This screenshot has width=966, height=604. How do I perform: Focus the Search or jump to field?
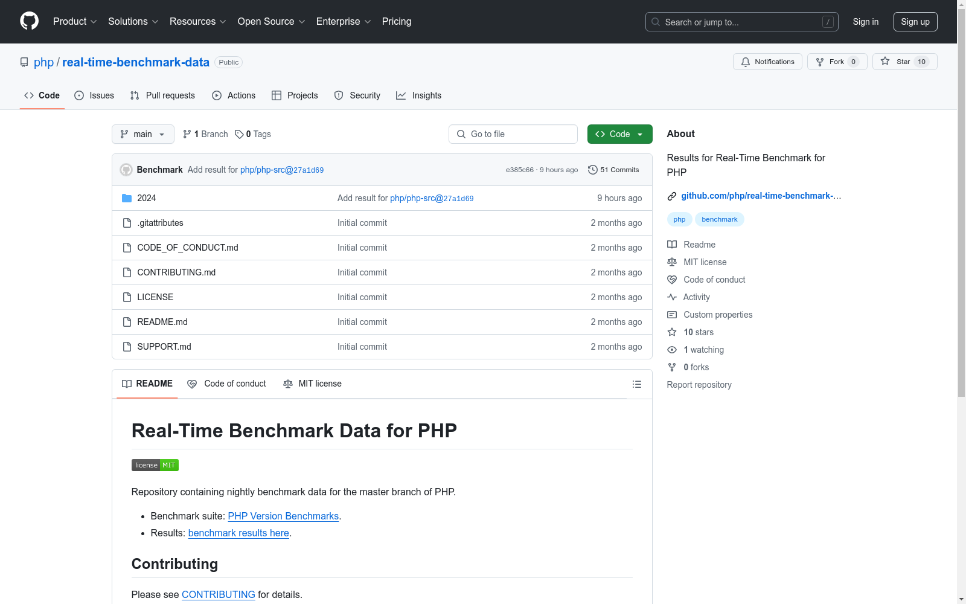pos(742,22)
